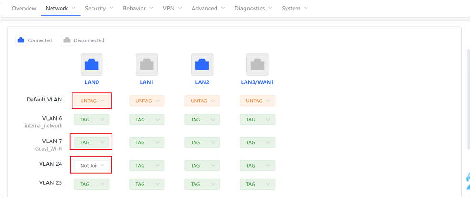Open VLAN 24 TAG dropdown for LAN2

point(202,165)
